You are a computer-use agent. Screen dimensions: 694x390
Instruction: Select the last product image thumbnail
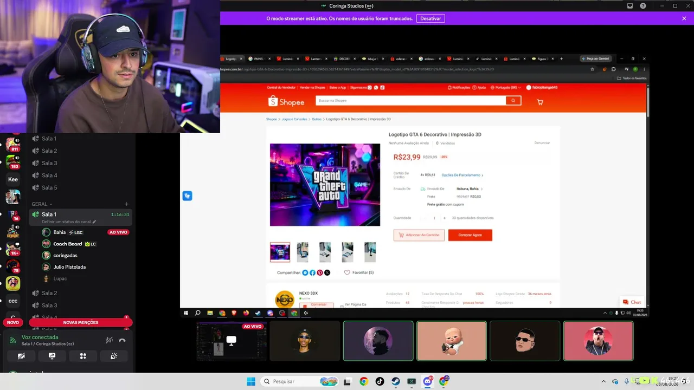pos(370,252)
